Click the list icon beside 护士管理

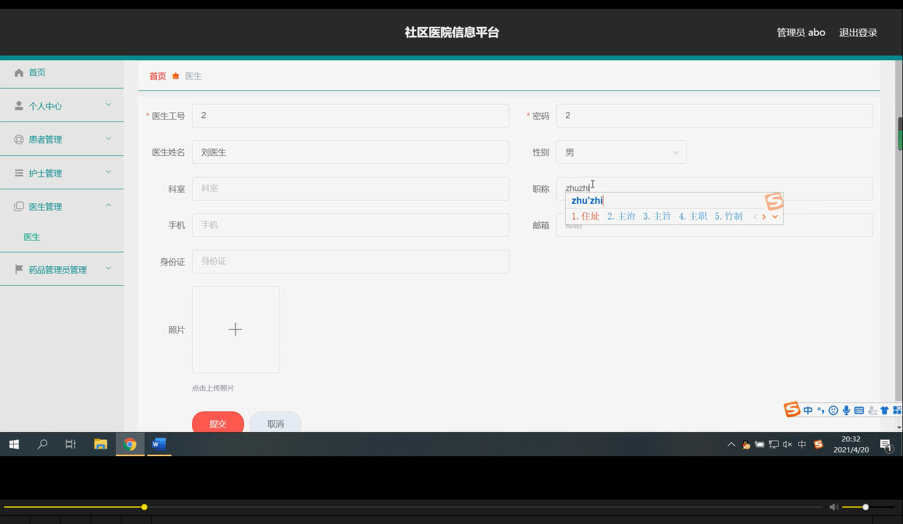coord(19,173)
